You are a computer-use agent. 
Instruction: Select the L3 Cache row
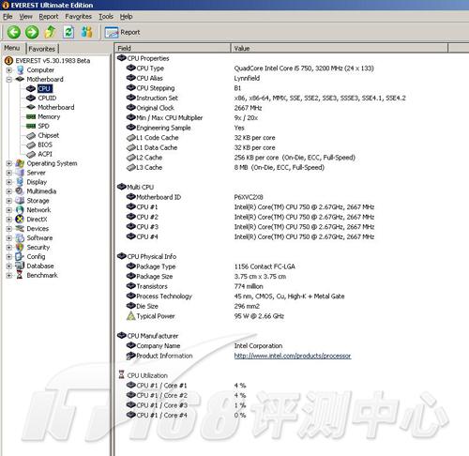225,167
